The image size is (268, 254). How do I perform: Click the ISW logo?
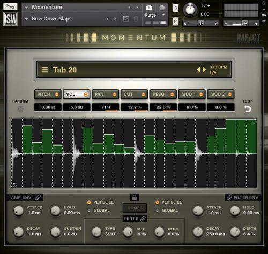[x=10, y=19]
